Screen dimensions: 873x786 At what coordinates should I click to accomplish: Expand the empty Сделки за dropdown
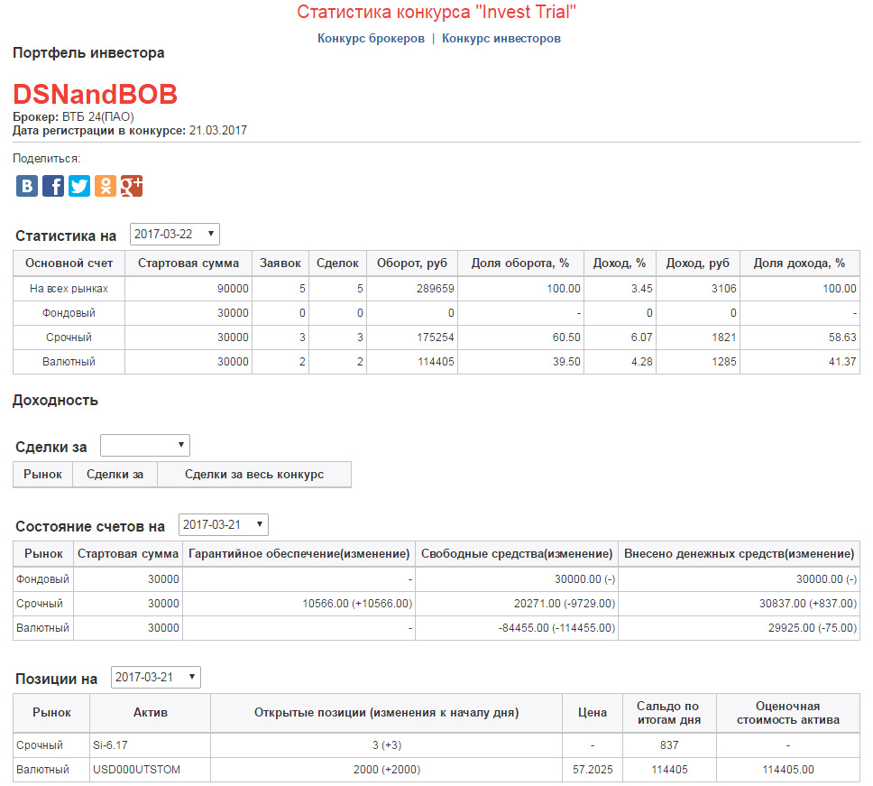click(145, 446)
